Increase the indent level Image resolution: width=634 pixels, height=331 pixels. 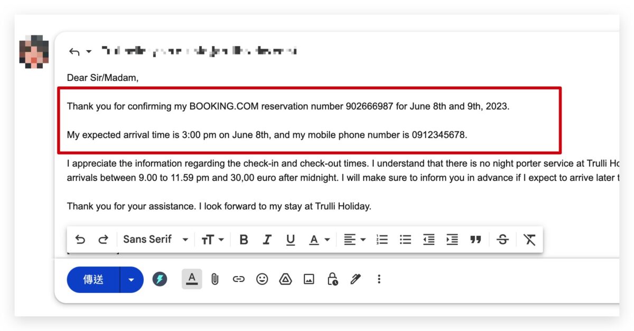coord(452,240)
